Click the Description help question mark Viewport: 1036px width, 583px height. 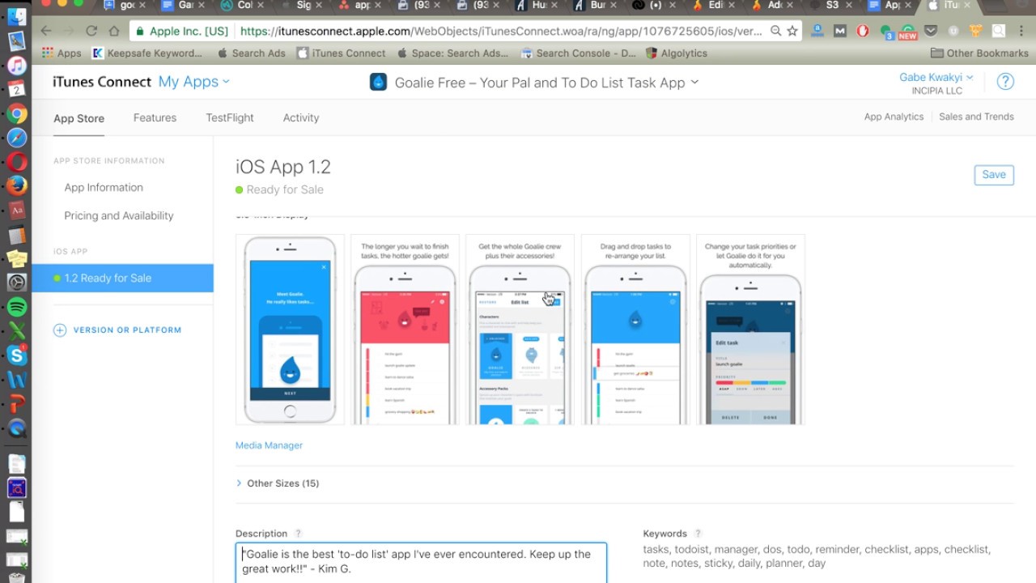[x=298, y=534]
